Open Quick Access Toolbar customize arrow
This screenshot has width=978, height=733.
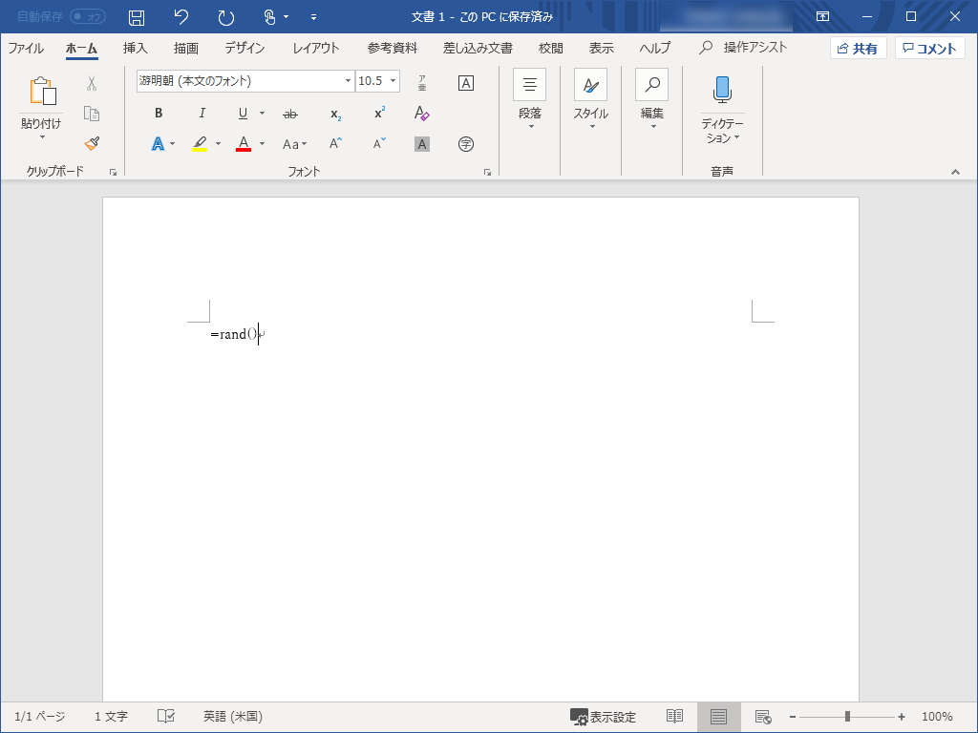coord(313,17)
